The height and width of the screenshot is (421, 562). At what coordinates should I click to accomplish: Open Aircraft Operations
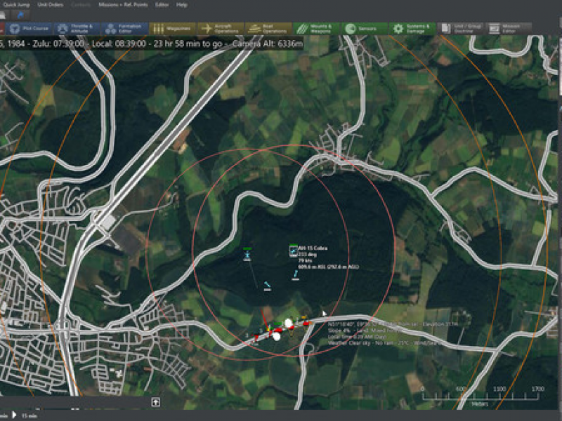tap(221, 29)
